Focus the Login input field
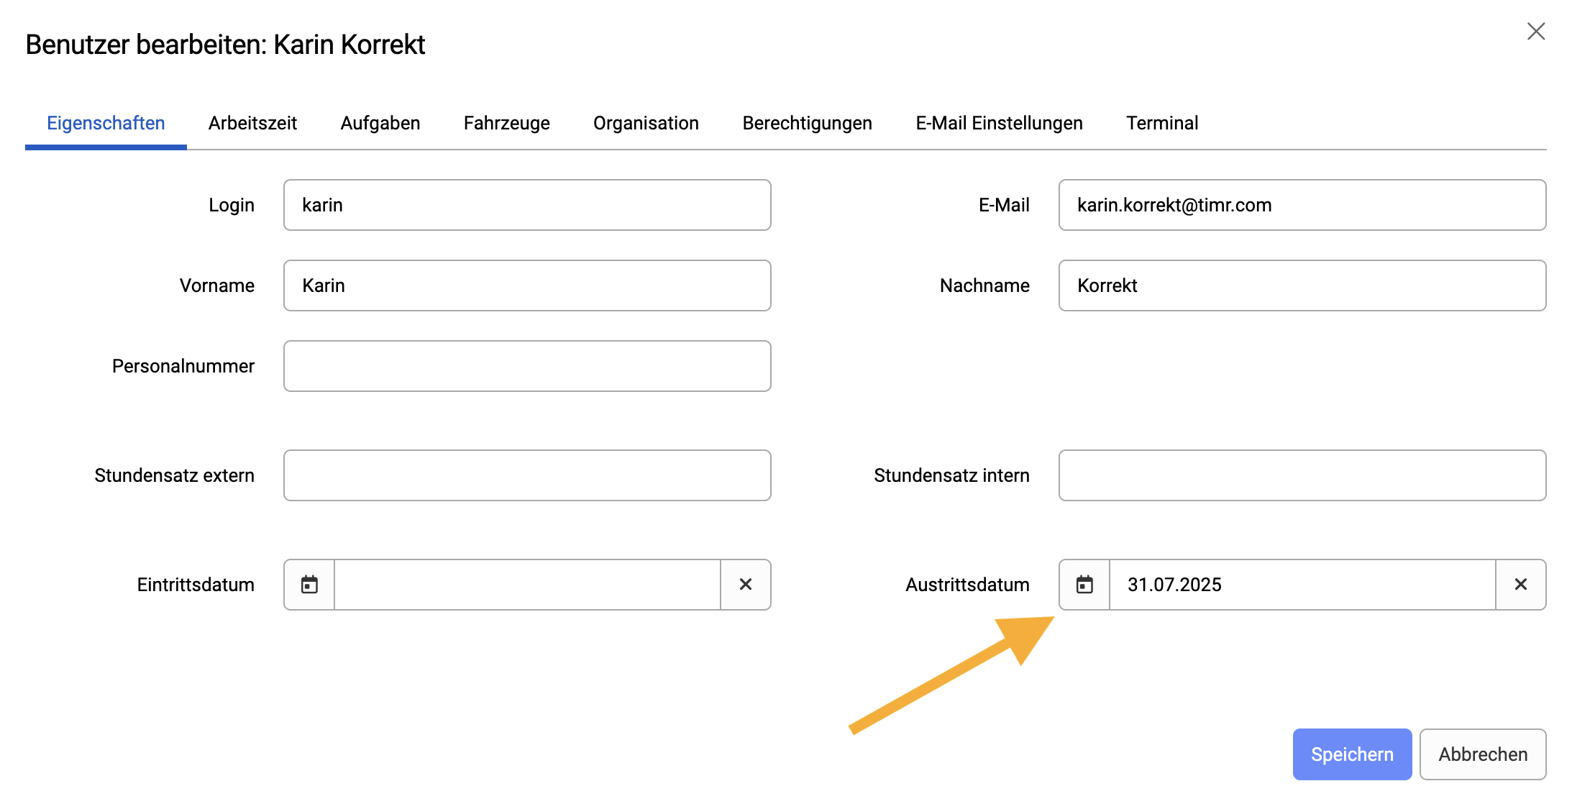Screen dimensions: 1572x804 click(x=527, y=205)
